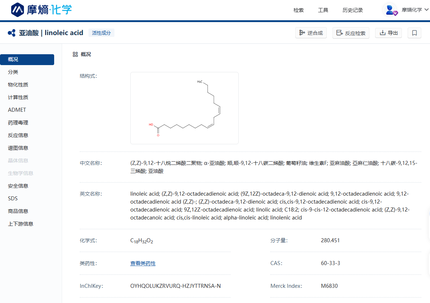Open 检索 in the top menu
Screen dimensions: 430x303
tap(299, 10)
